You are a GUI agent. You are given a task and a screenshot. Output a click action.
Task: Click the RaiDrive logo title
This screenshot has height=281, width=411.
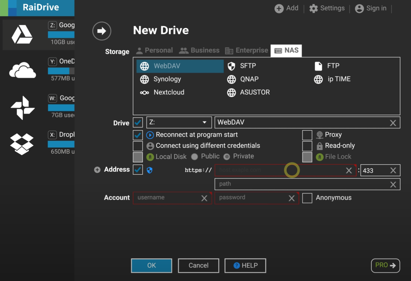pos(41,7)
